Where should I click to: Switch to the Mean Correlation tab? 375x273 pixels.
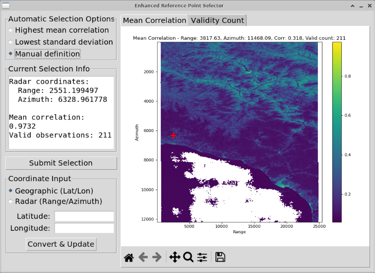[154, 20]
